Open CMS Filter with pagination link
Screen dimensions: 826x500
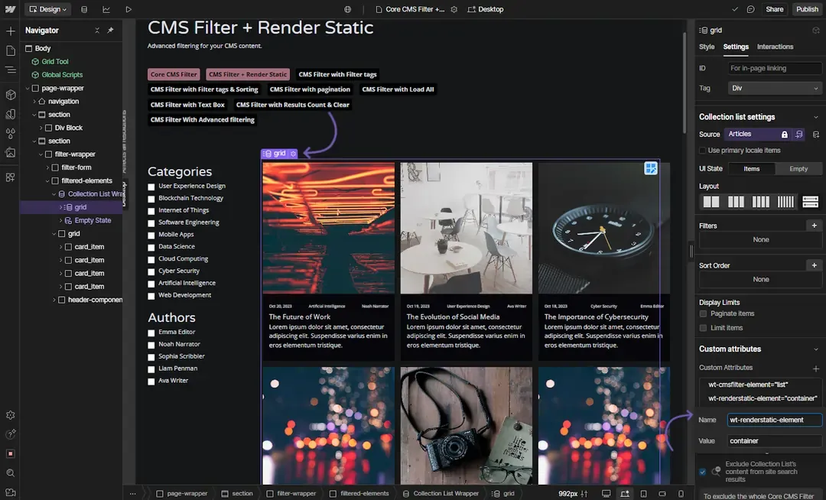click(x=310, y=89)
